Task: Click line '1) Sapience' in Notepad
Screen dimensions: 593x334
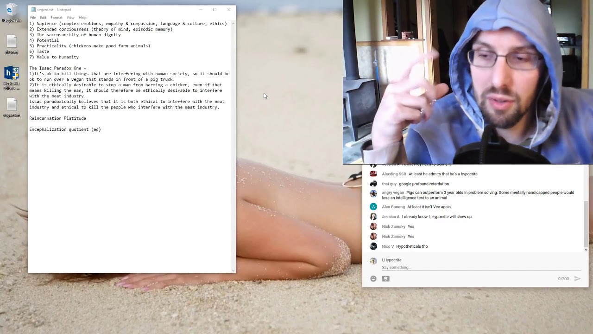Action: coord(128,24)
